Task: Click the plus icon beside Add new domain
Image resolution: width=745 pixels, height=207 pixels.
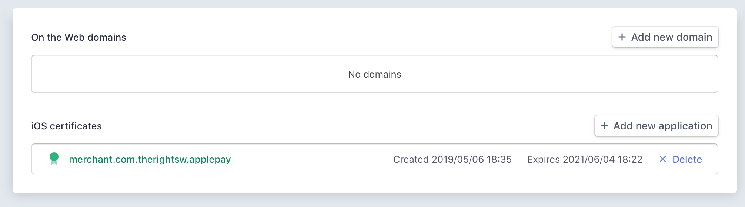Action: (622, 37)
